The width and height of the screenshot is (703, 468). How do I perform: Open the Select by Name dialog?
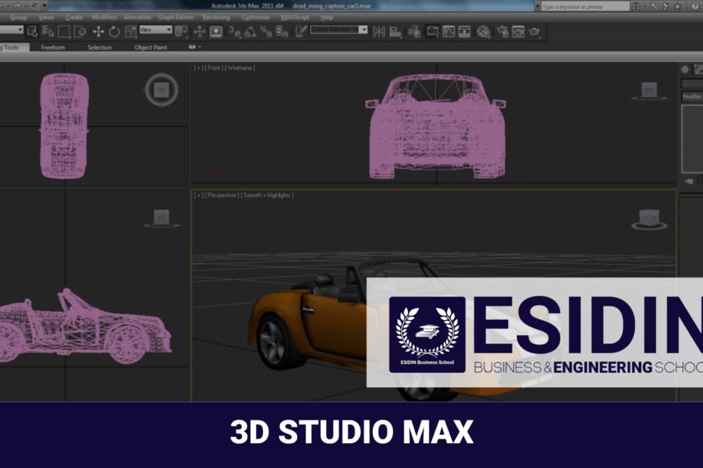(x=48, y=32)
